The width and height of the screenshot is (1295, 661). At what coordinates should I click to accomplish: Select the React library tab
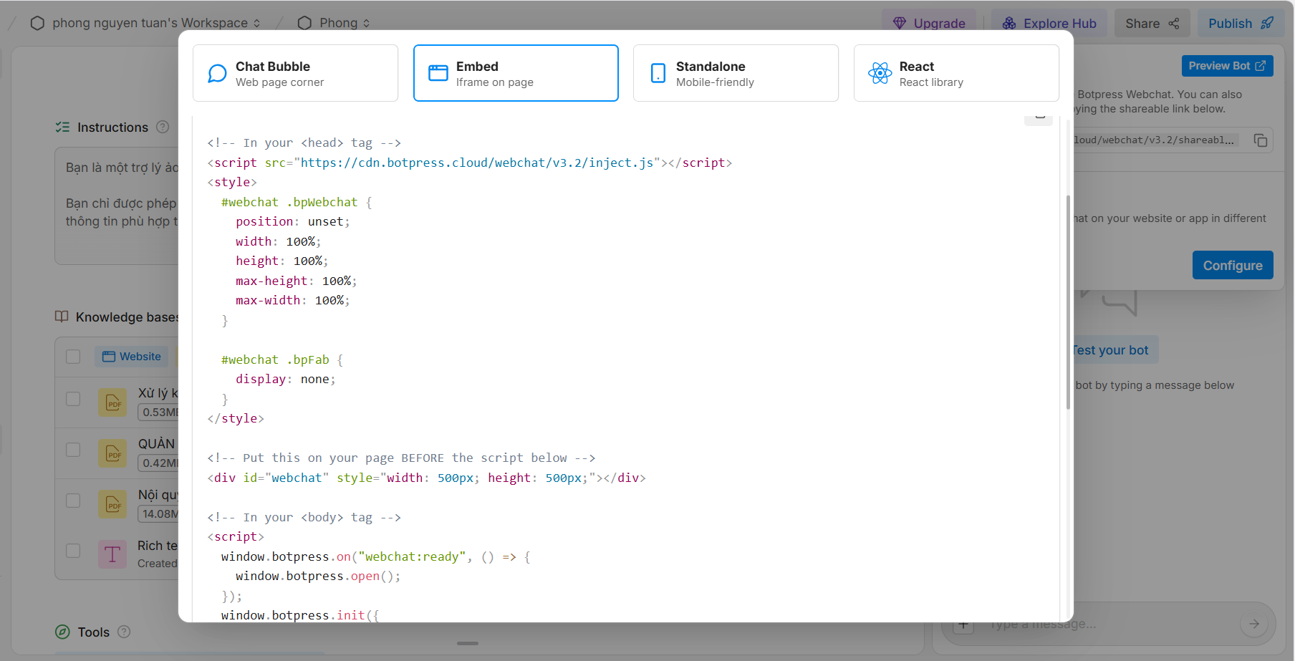click(x=956, y=73)
